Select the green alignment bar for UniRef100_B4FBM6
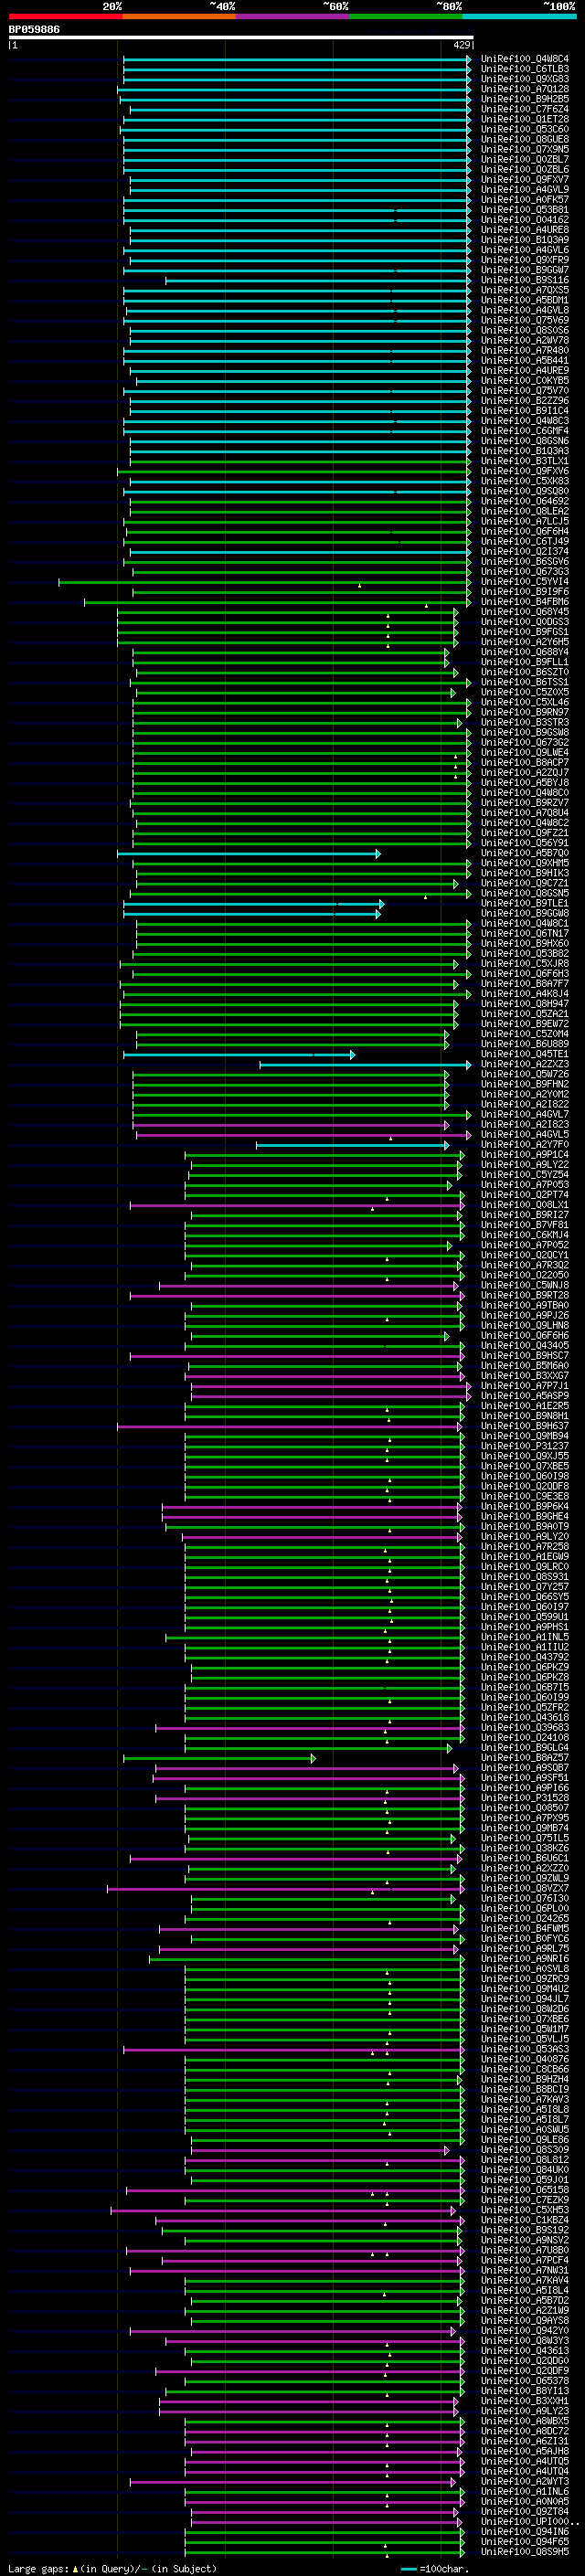Viewport: 585px width, 2576px height. 278,602
